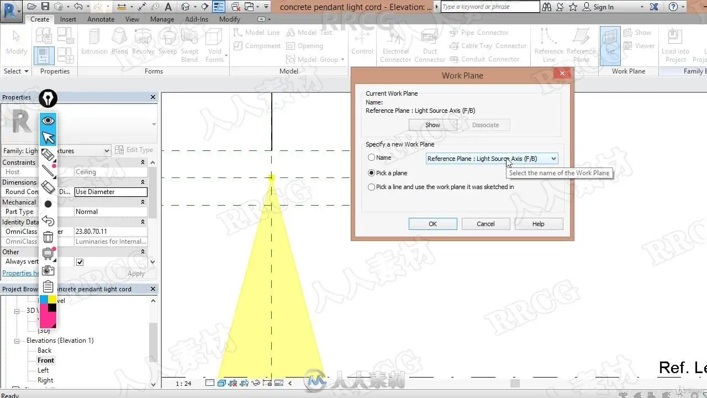This screenshot has width=707, height=398.
Task: Cancel the Work Plane dialog
Action: click(x=486, y=224)
